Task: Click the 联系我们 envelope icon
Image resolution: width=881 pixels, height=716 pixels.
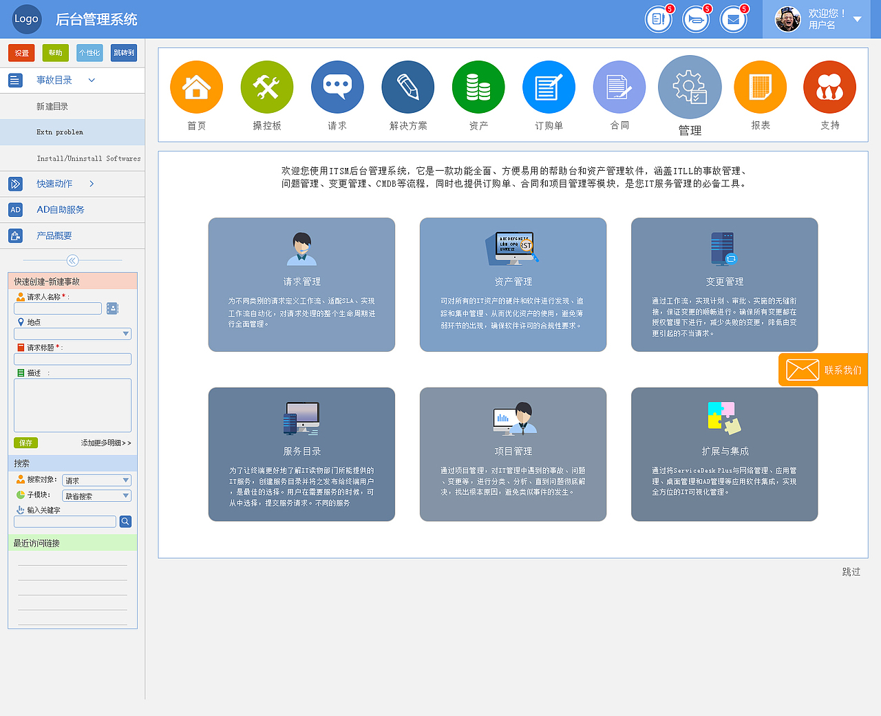Action: (x=802, y=370)
